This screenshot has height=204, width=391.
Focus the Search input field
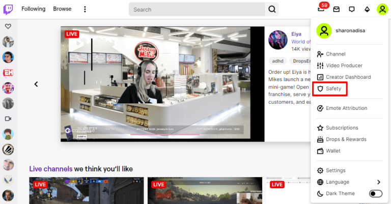pyautogui.click(x=197, y=10)
